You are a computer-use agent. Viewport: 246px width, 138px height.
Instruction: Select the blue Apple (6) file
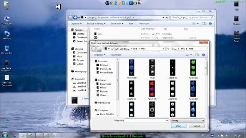click(193, 89)
